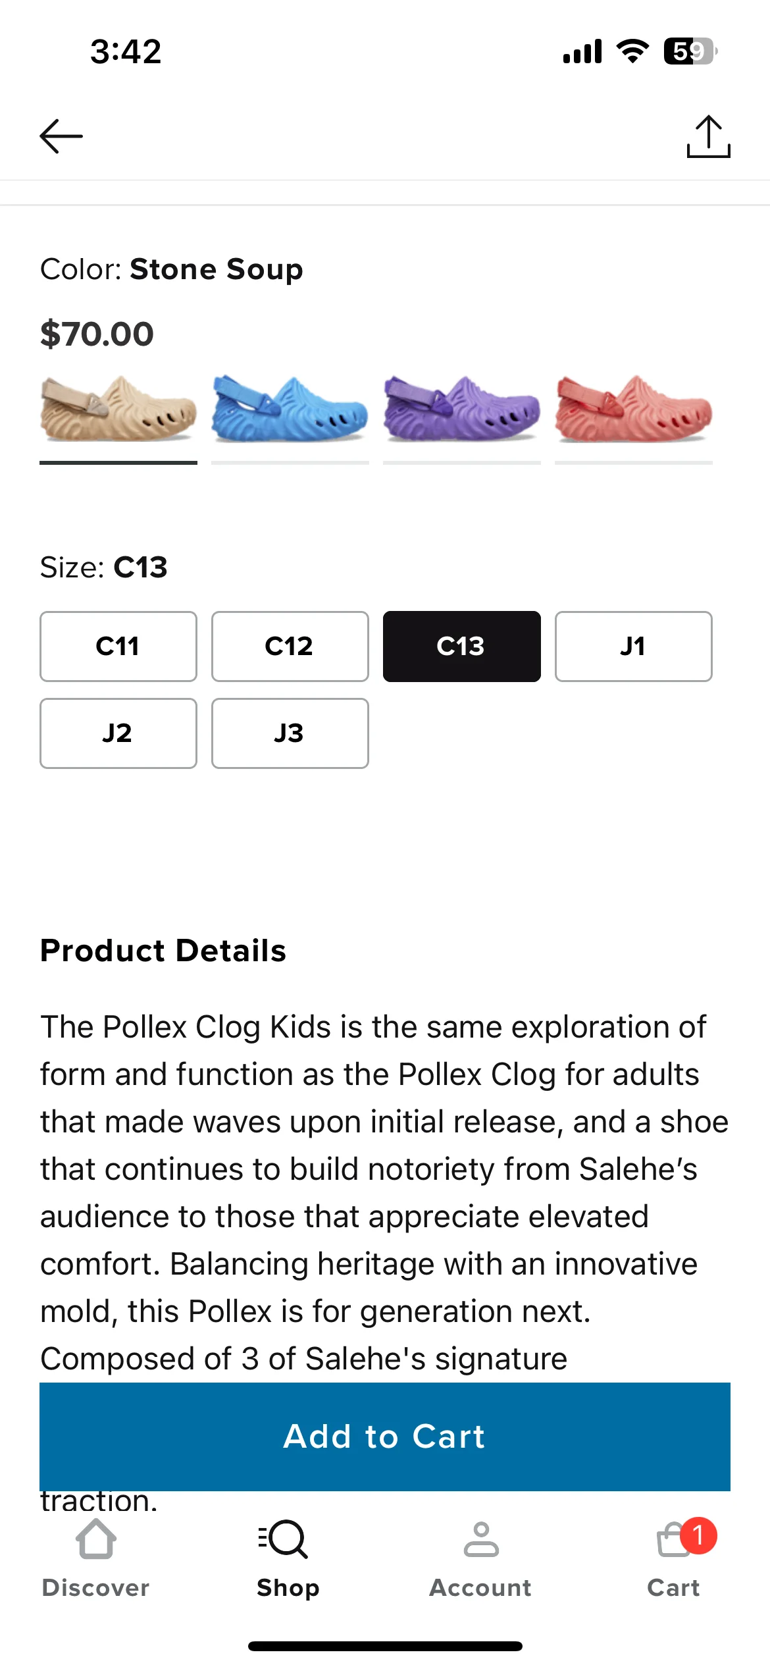Viewport: 770px width, 1667px height.
Task: Choose size J3
Action: pyautogui.click(x=290, y=733)
